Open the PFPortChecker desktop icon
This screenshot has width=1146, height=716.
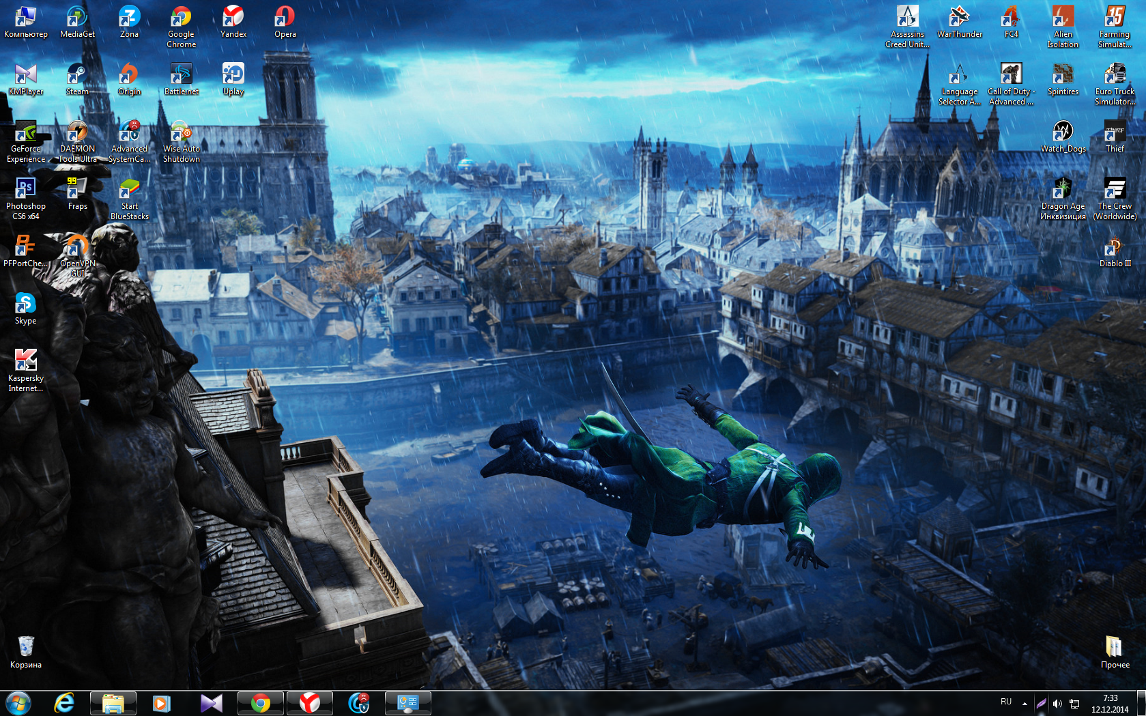[26, 251]
